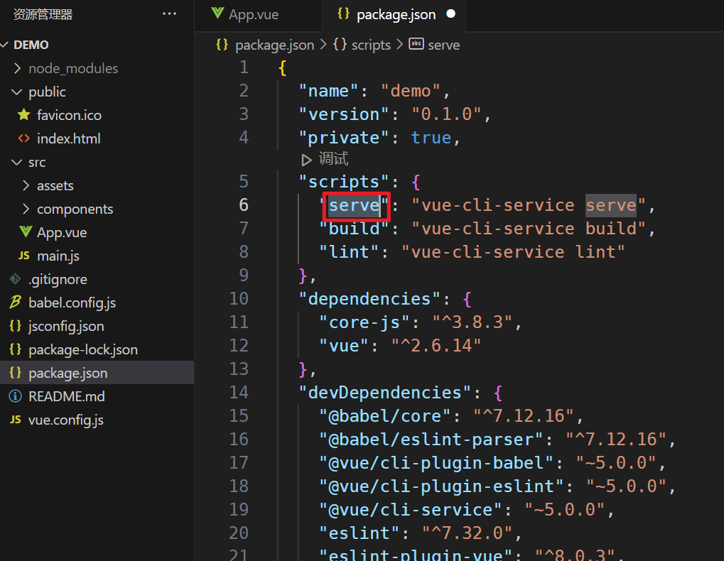Click the "devDependencies" key

pos(384,393)
